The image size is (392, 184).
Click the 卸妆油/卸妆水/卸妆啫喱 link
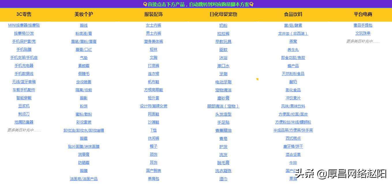point(84,130)
